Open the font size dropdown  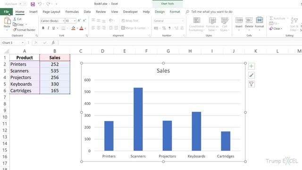pos(75,21)
